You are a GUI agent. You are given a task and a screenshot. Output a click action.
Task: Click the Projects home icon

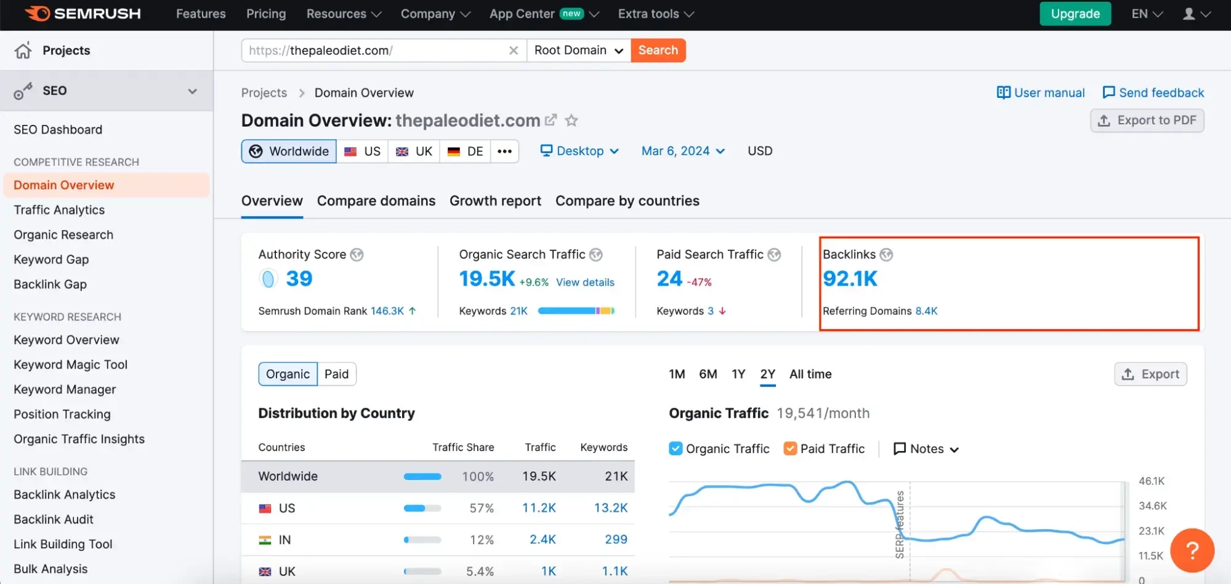point(23,50)
